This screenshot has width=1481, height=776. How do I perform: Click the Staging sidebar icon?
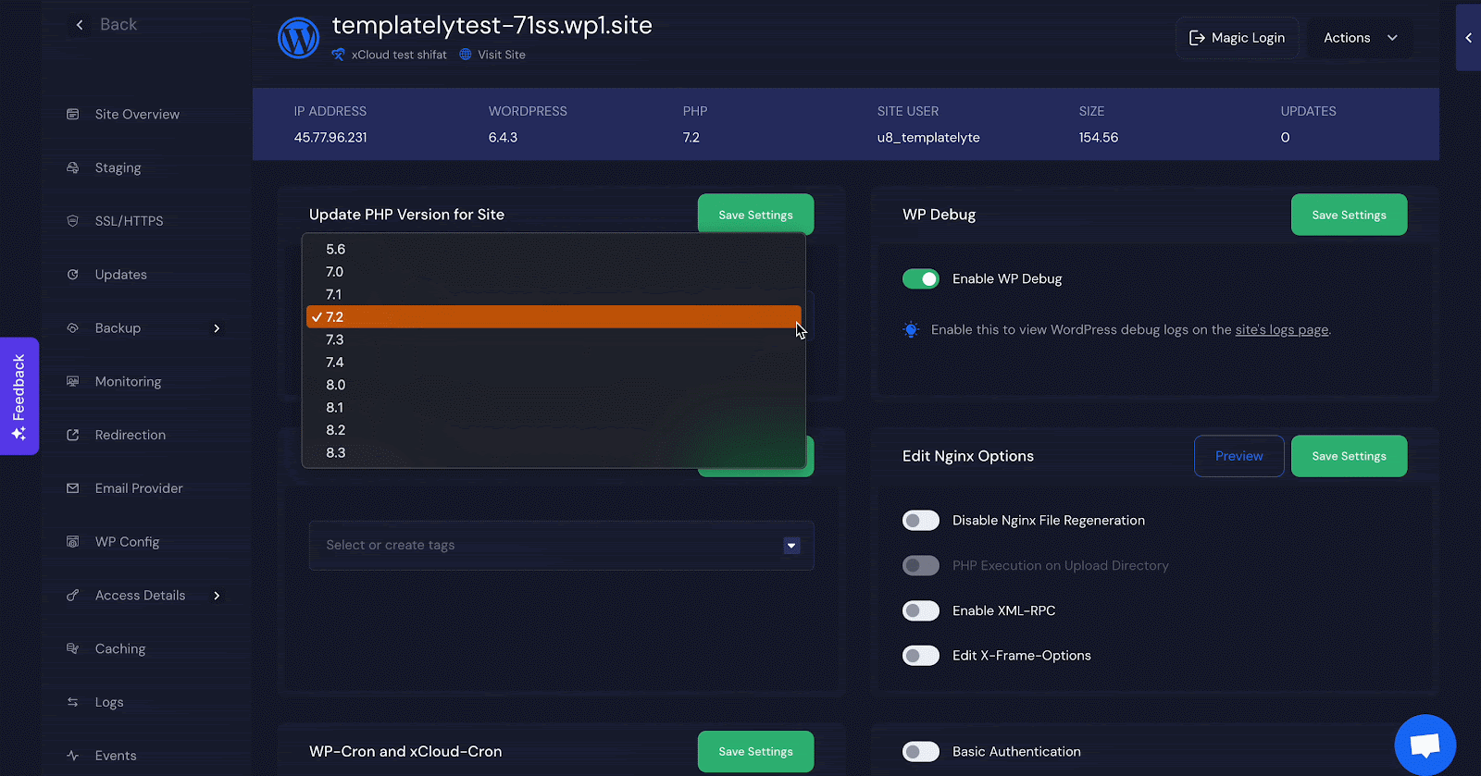(73, 167)
